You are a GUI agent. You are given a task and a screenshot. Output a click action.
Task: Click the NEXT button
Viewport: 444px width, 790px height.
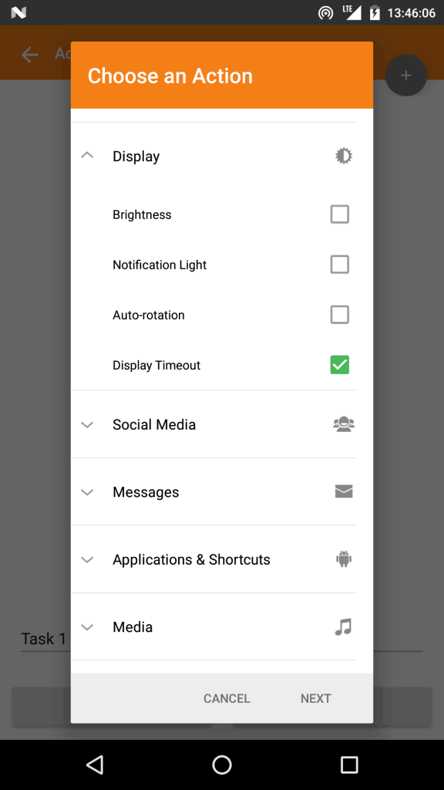tap(315, 698)
